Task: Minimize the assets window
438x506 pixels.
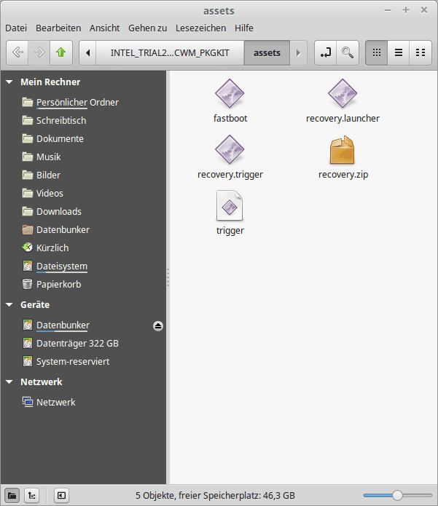Action: click(x=388, y=10)
